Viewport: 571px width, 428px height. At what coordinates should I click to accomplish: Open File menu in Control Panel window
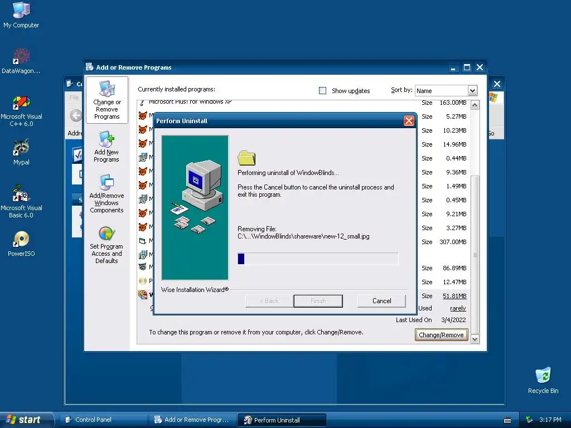click(74, 98)
